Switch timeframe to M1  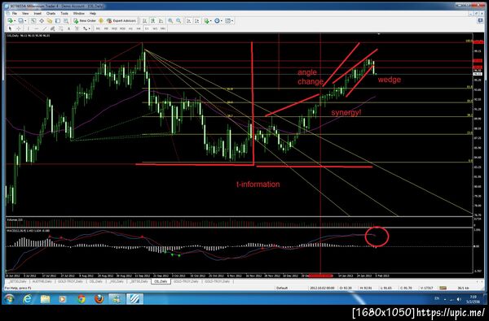(98, 28)
